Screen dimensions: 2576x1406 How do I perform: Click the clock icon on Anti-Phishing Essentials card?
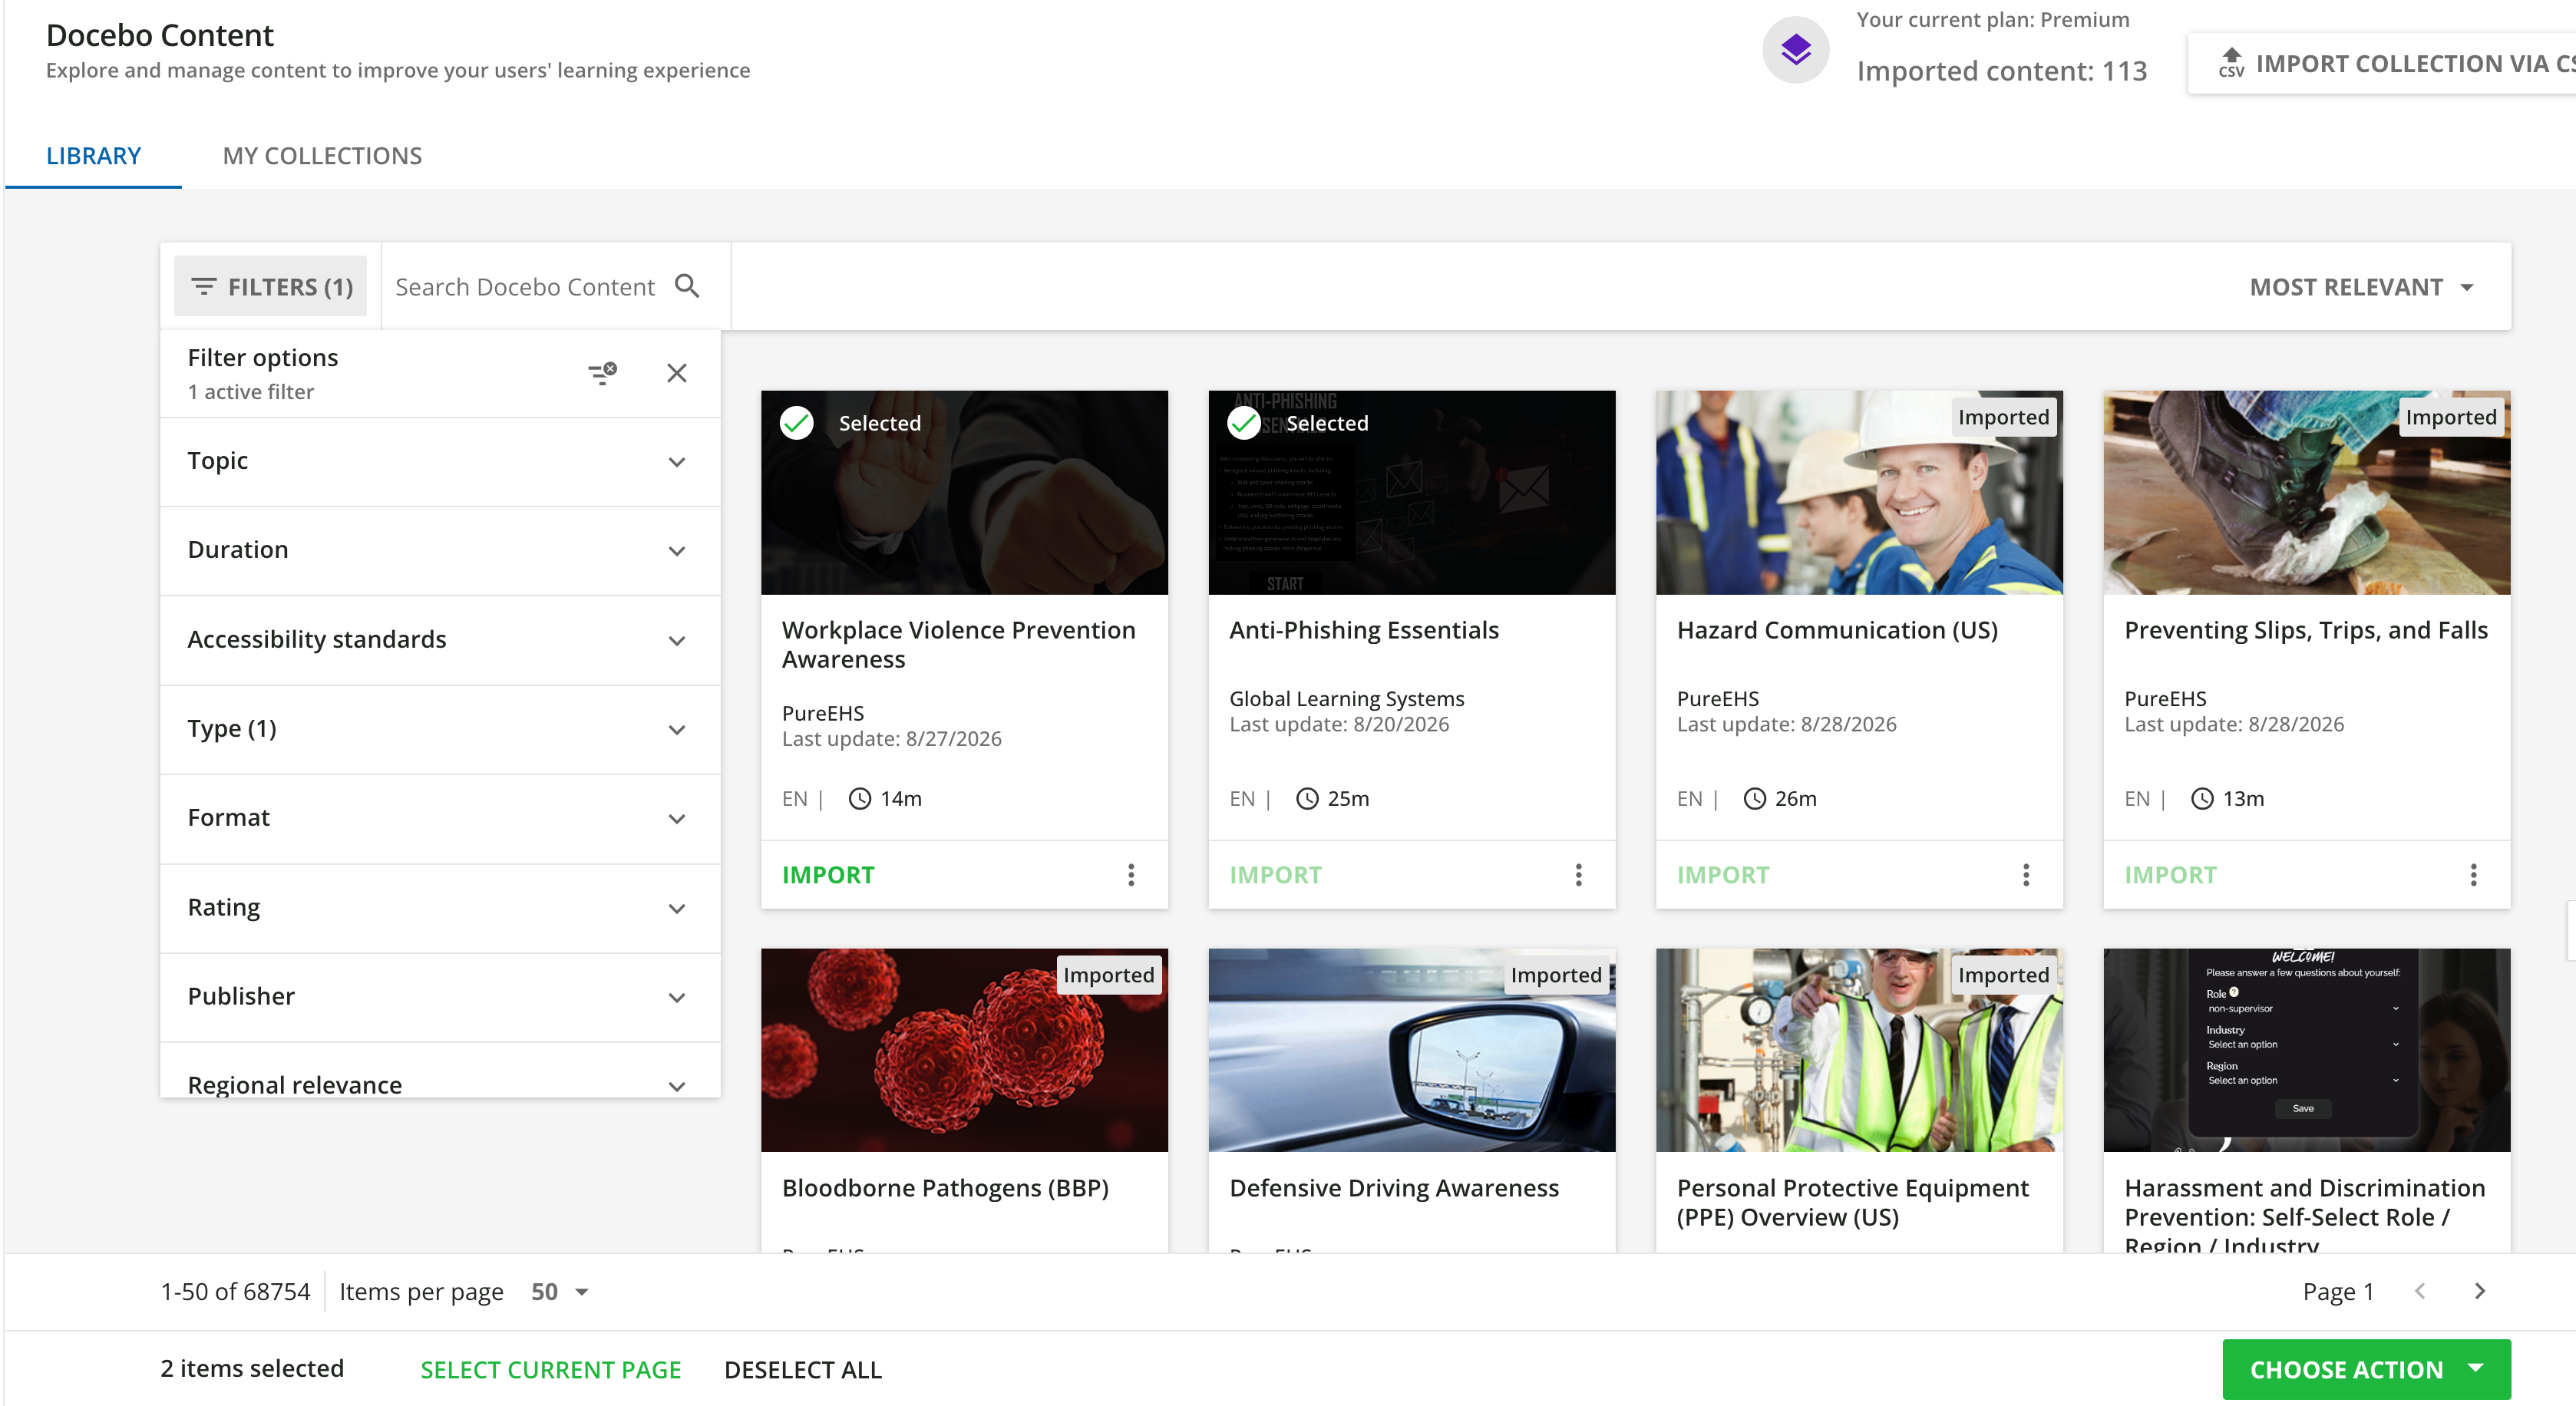tap(1307, 798)
